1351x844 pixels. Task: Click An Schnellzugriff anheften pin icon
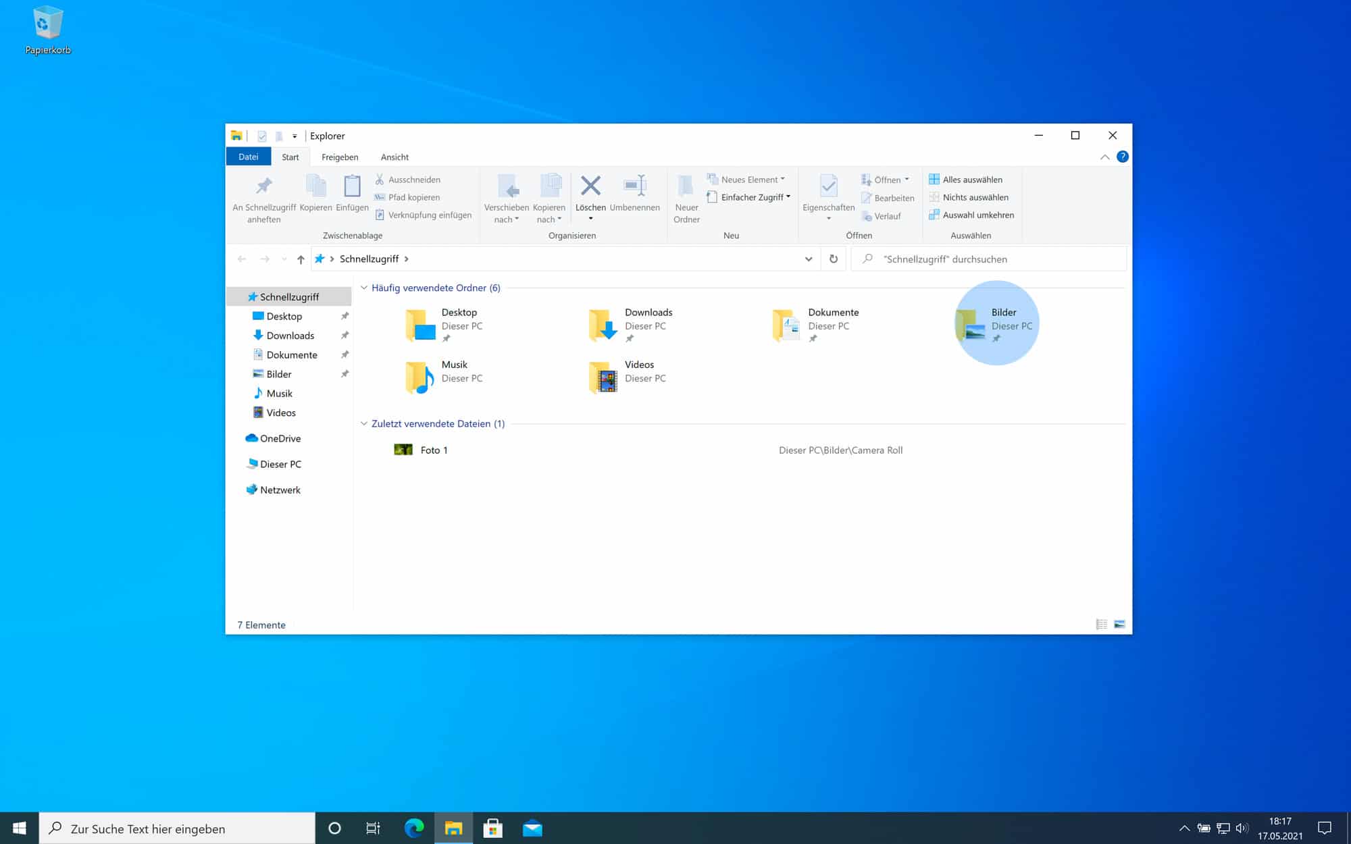tap(264, 186)
